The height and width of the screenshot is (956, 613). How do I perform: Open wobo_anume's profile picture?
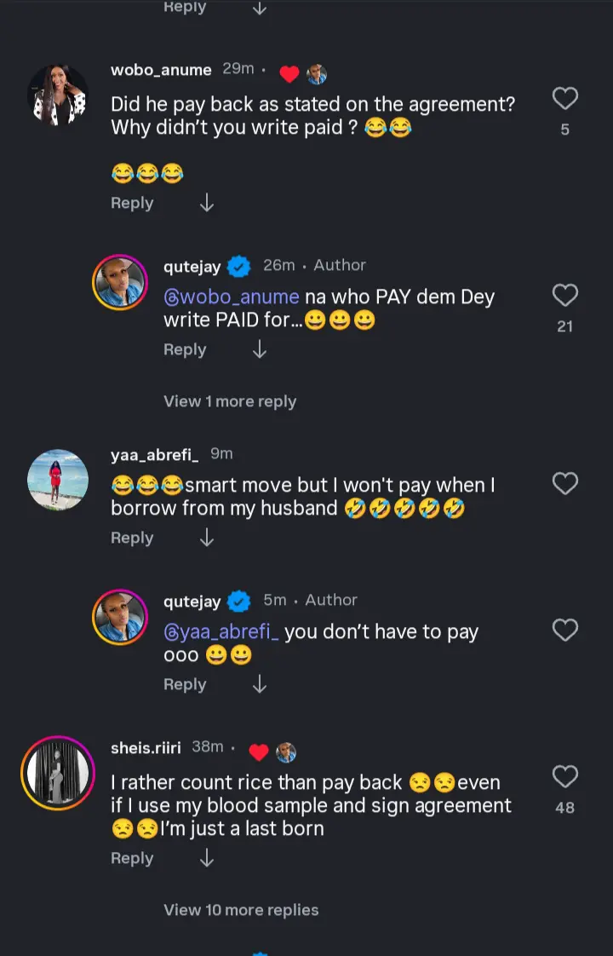(58, 95)
